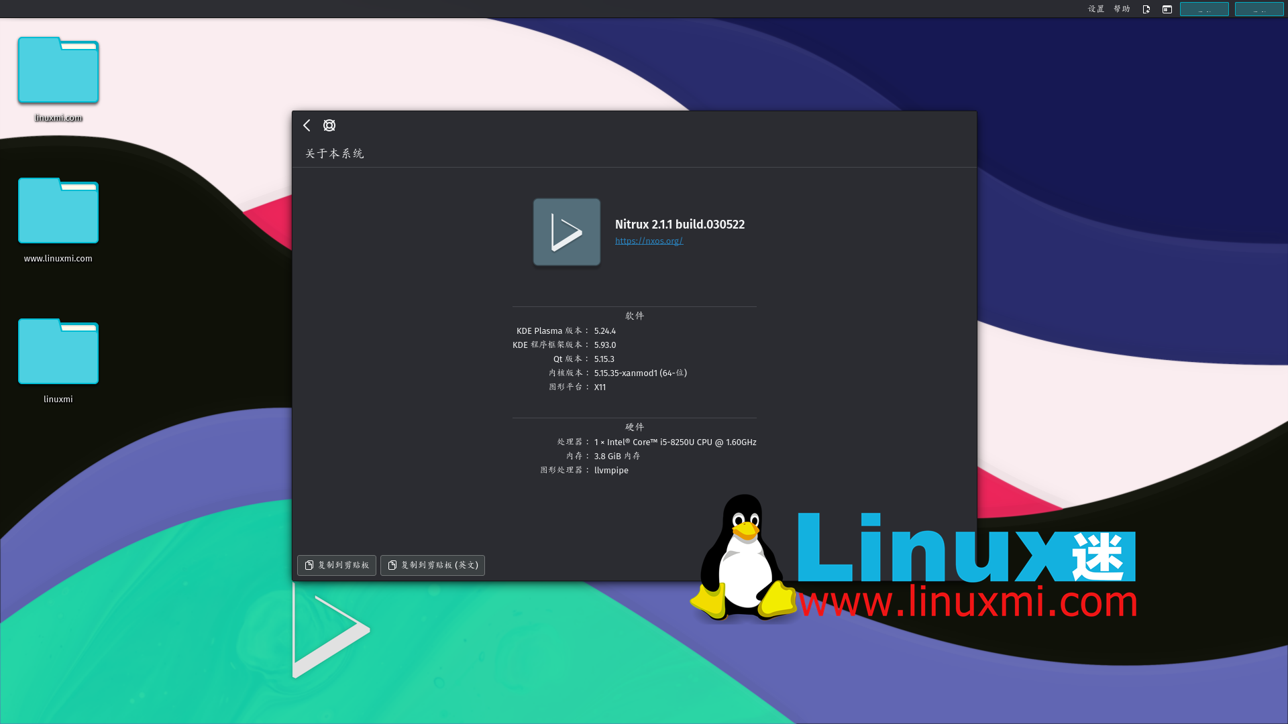Click the back arrow in About System window
The width and height of the screenshot is (1288, 724).
pyautogui.click(x=307, y=125)
